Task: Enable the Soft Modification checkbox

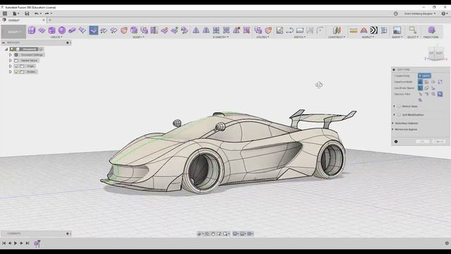Action: [x=399, y=114]
